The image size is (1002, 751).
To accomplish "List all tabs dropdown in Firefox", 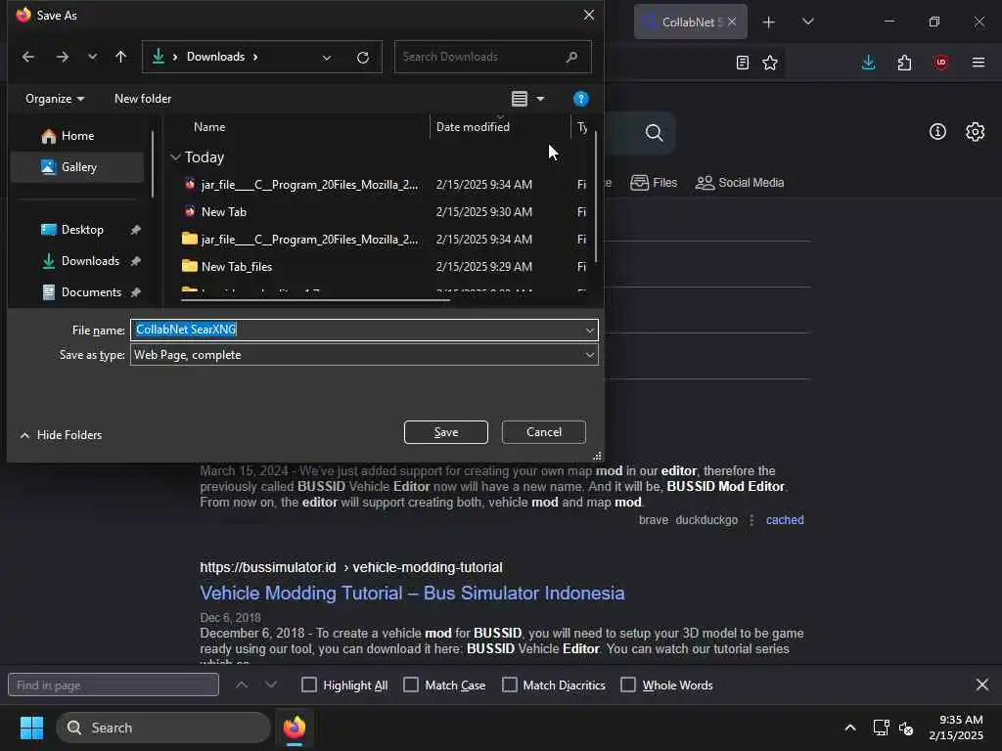I will 807,22.
